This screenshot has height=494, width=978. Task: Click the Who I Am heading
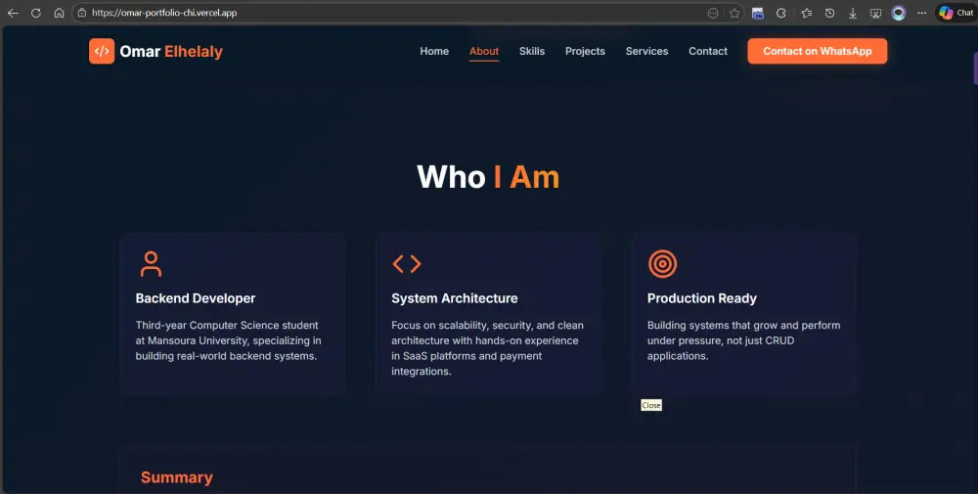[x=488, y=177]
